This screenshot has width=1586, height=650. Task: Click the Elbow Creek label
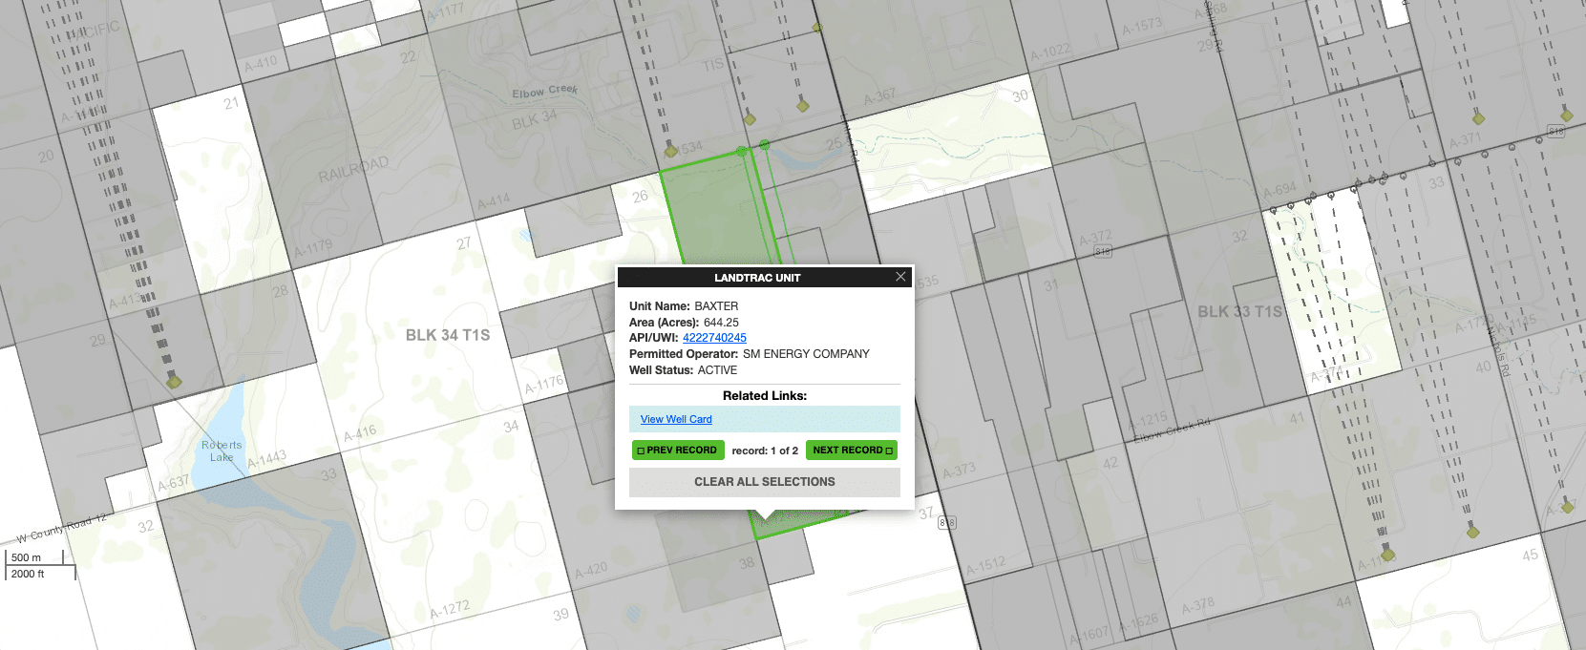pyautogui.click(x=544, y=92)
